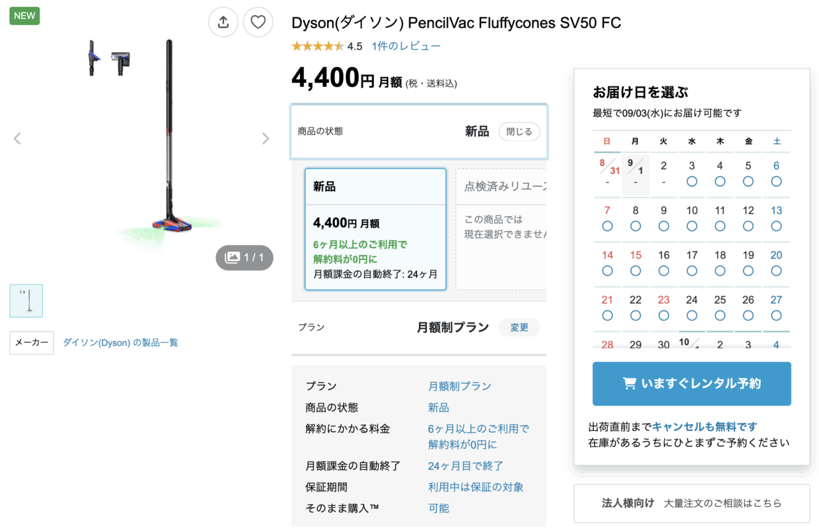Open 法人様向け bulk order inquiry
Screen dimensions: 819x532
[x=692, y=503]
